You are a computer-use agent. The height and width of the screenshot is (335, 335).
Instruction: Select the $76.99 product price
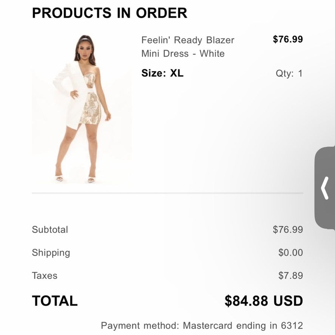click(288, 39)
